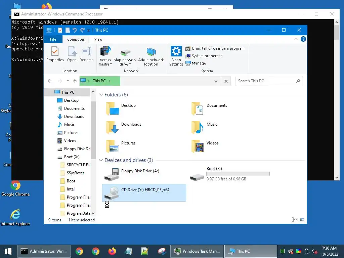Collapse the ribbon with the chevron
The width and height of the screenshot is (344, 258).
click(x=296, y=39)
